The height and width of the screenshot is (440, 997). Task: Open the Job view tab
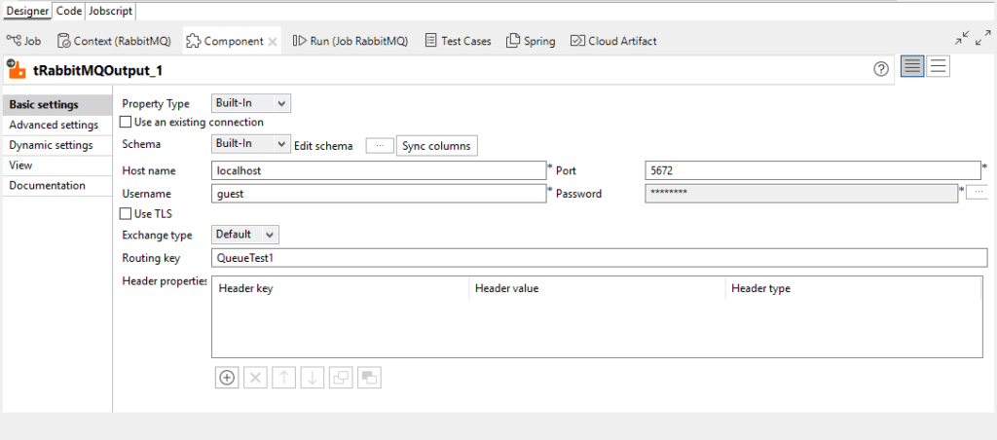[23, 41]
